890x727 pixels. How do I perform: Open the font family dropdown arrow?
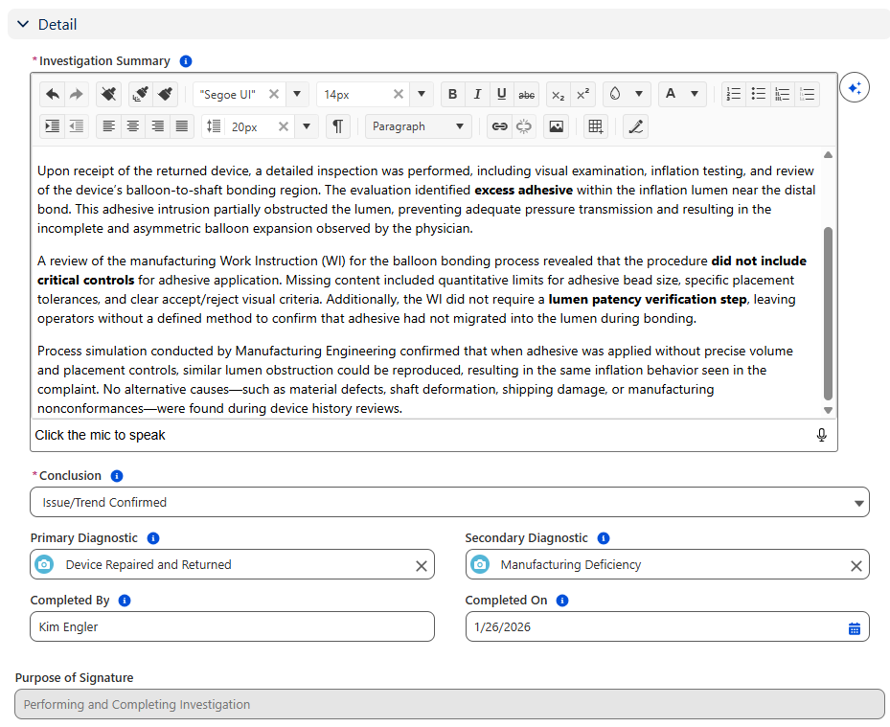click(297, 94)
